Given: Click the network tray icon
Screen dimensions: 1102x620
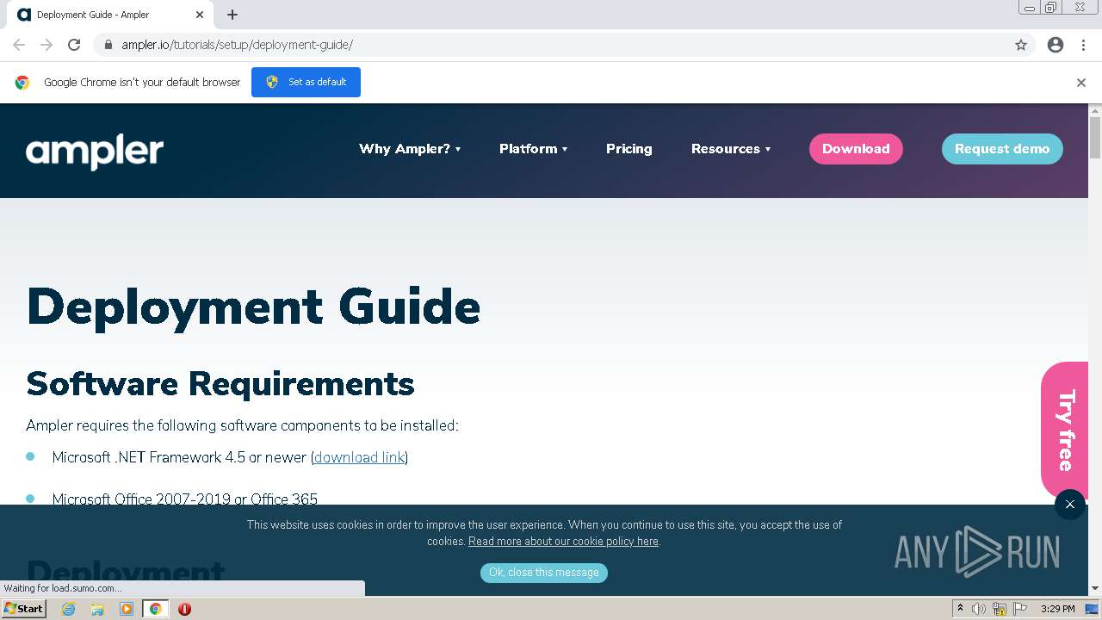Looking at the screenshot, I should [x=1000, y=609].
